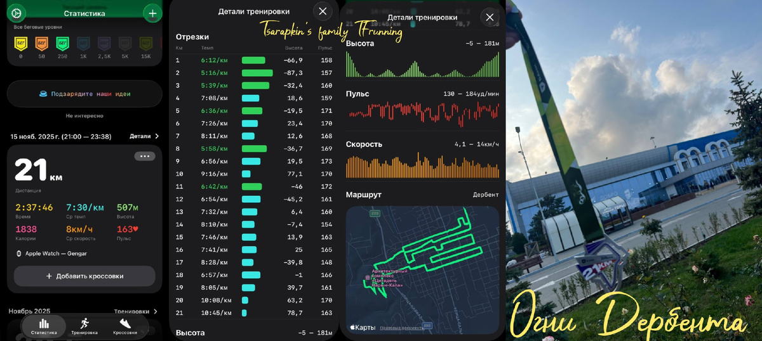Tap the orange Скорость speed chart

(x=422, y=165)
